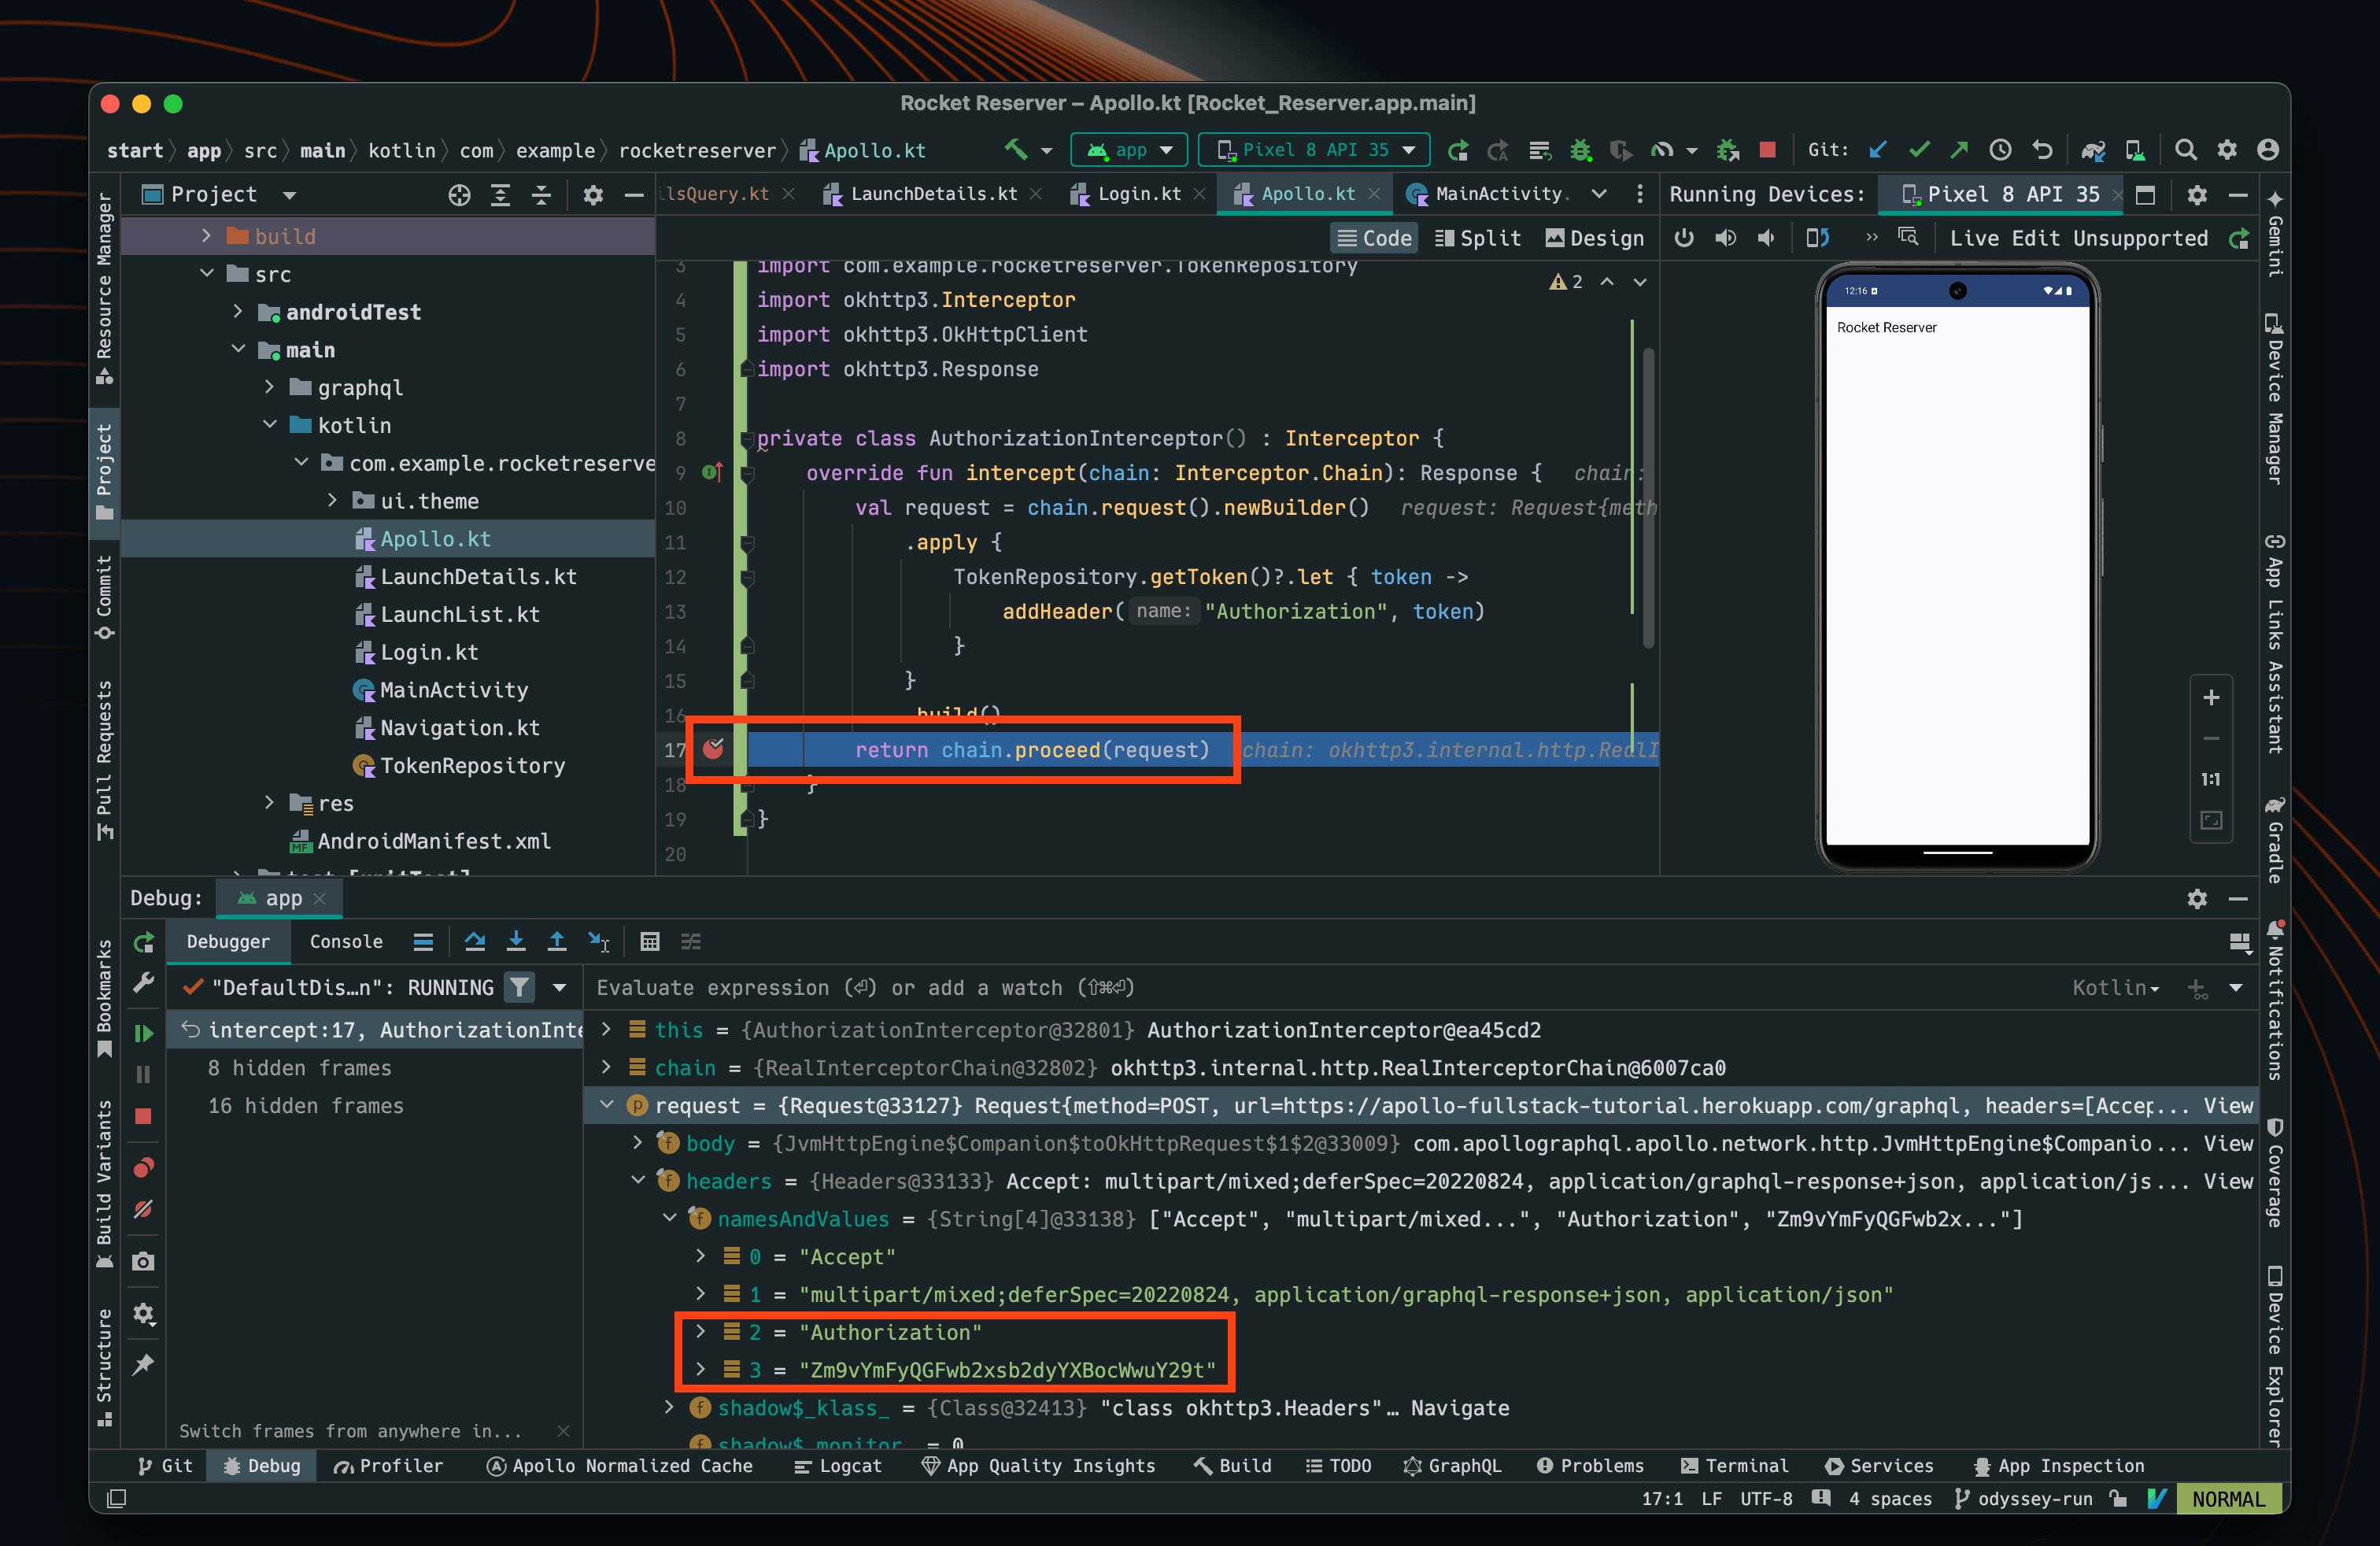Image resolution: width=2380 pixels, height=1546 pixels.
Task: Expand the headers variable in the debugger
Action: coord(639,1181)
